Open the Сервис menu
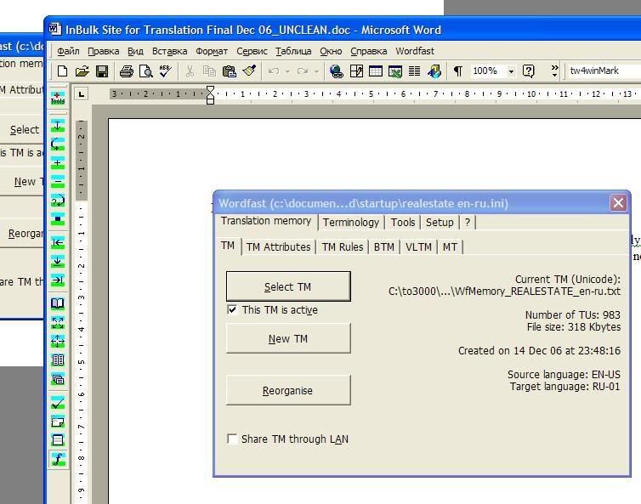Image resolution: width=641 pixels, height=504 pixels. click(x=252, y=51)
